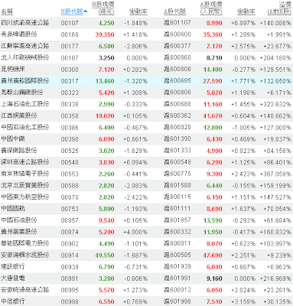This screenshot has height=306, width=293.
Task: Click H-share price 5.800
Action: 106,209
